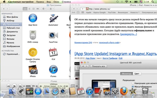
Task: Expand the Новости bookmarks folder in Safari
Action: pos(135,12)
